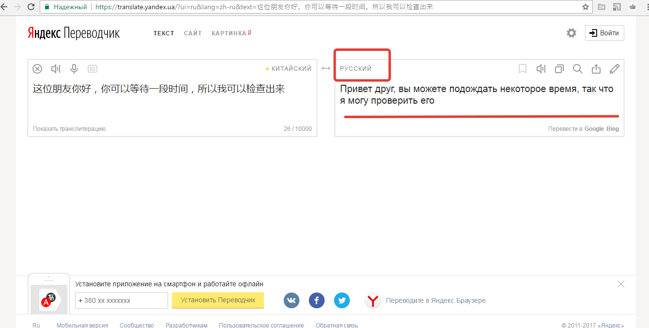Share via Twitter icon

(x=342, y=300)
